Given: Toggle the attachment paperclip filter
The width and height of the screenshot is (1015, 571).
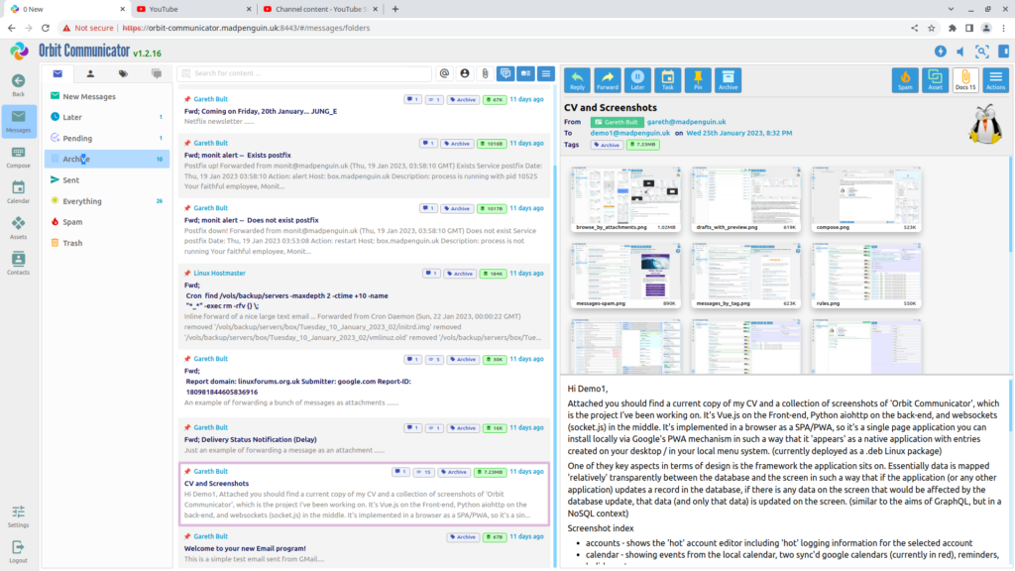Looking at the screenshot, I should [485, 73].
